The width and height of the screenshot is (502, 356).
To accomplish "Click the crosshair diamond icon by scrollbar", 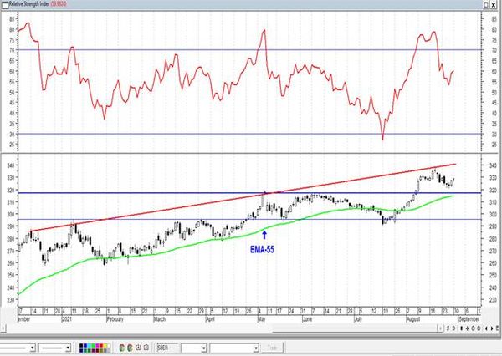I will pyautogui.click(x=467, y=328).
